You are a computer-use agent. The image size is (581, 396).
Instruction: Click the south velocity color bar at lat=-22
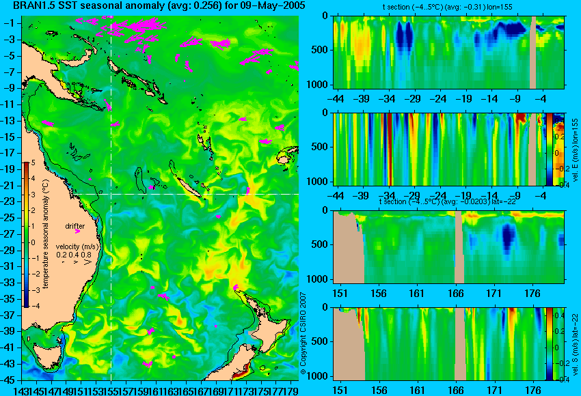pyautogui.click(x=549, y=344)
